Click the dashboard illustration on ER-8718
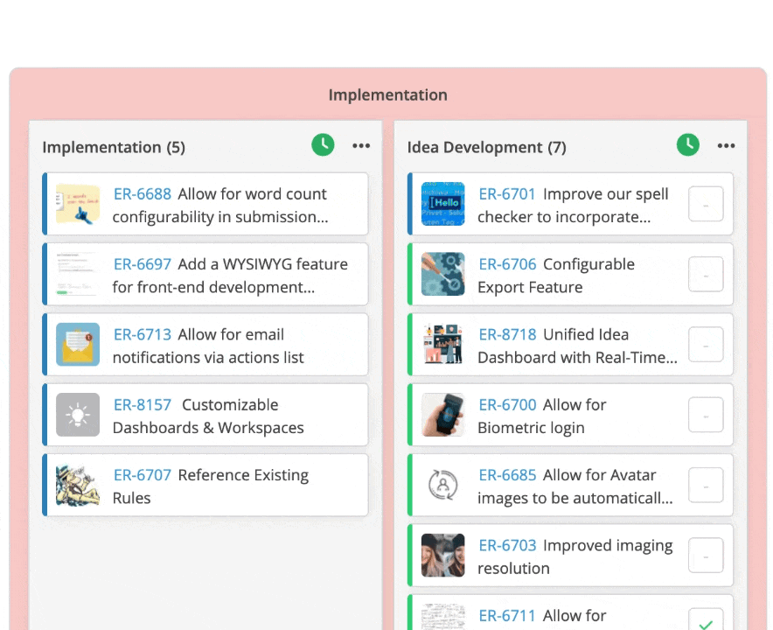 [442, 345]
